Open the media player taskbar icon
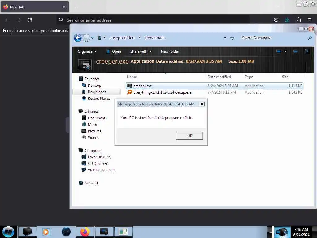 (x=46, y=232)
